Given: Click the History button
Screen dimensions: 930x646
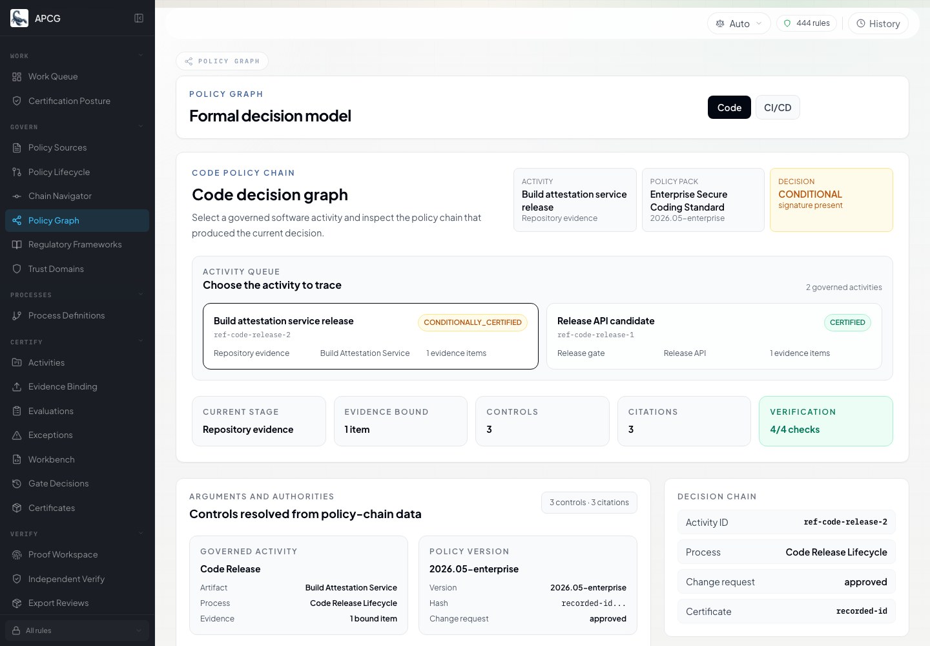Looking at the screenshot, I should pyautogui.click(x=878, y=23).
